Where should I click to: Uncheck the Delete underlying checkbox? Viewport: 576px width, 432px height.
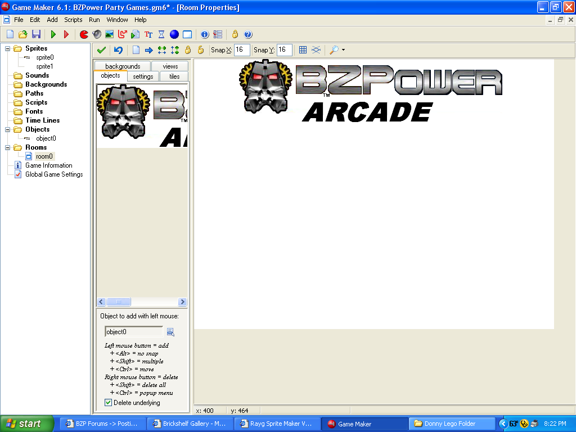click(x=107, y=403)
